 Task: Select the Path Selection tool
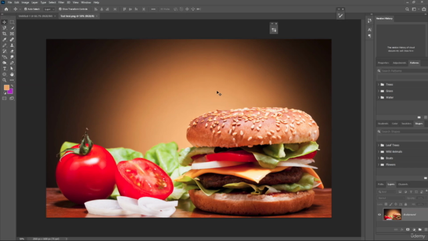(12, 68)
